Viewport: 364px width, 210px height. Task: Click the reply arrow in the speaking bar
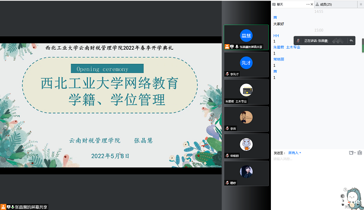pos(351,41)
